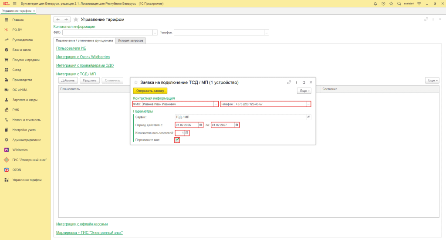Click the Телефон input field in dialog
The height and width of the screenshot is (240, 446).
[270, 104]
